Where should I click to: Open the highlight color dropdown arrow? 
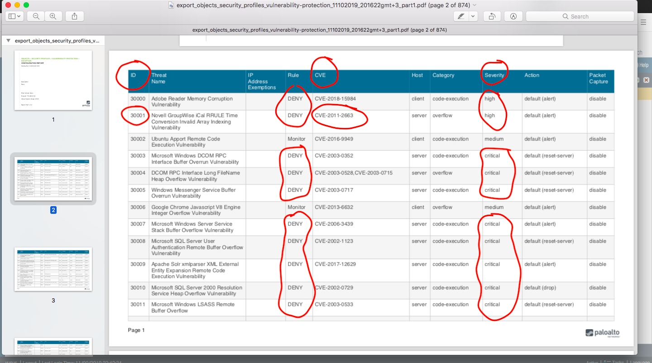click(x=473, y=16)
